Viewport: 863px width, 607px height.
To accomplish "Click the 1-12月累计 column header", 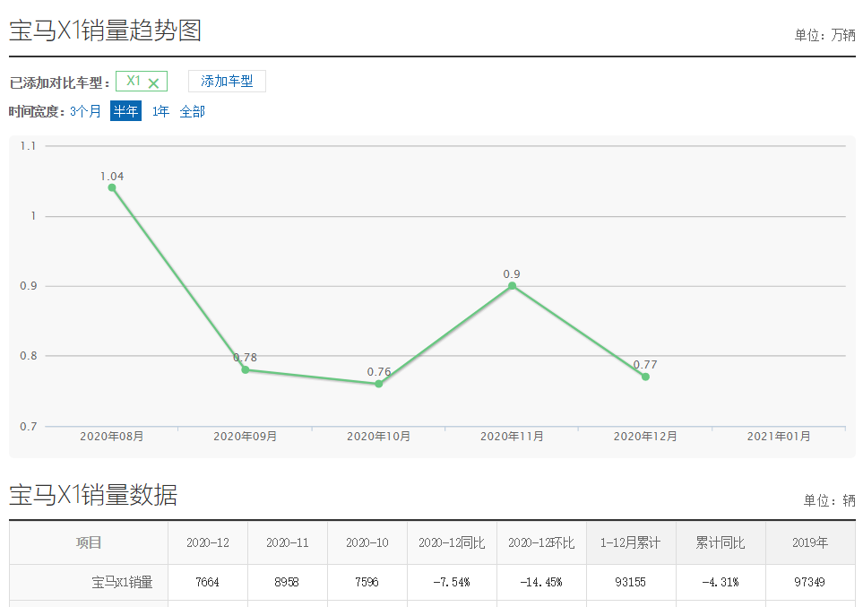I will [631, 542].
